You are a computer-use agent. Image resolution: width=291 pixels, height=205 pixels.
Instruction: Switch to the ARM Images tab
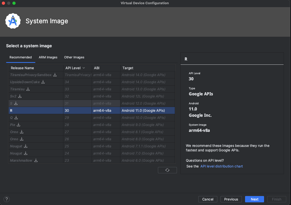[48, 57]
